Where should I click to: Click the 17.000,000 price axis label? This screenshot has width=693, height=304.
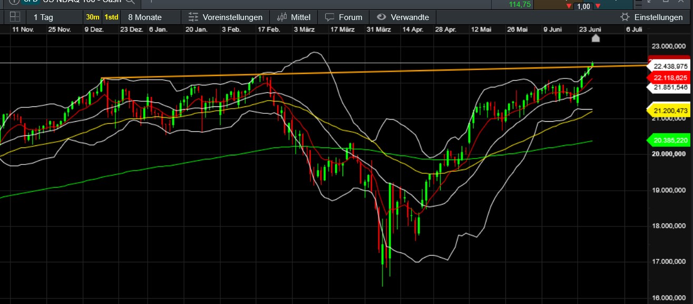coord(669,262)
